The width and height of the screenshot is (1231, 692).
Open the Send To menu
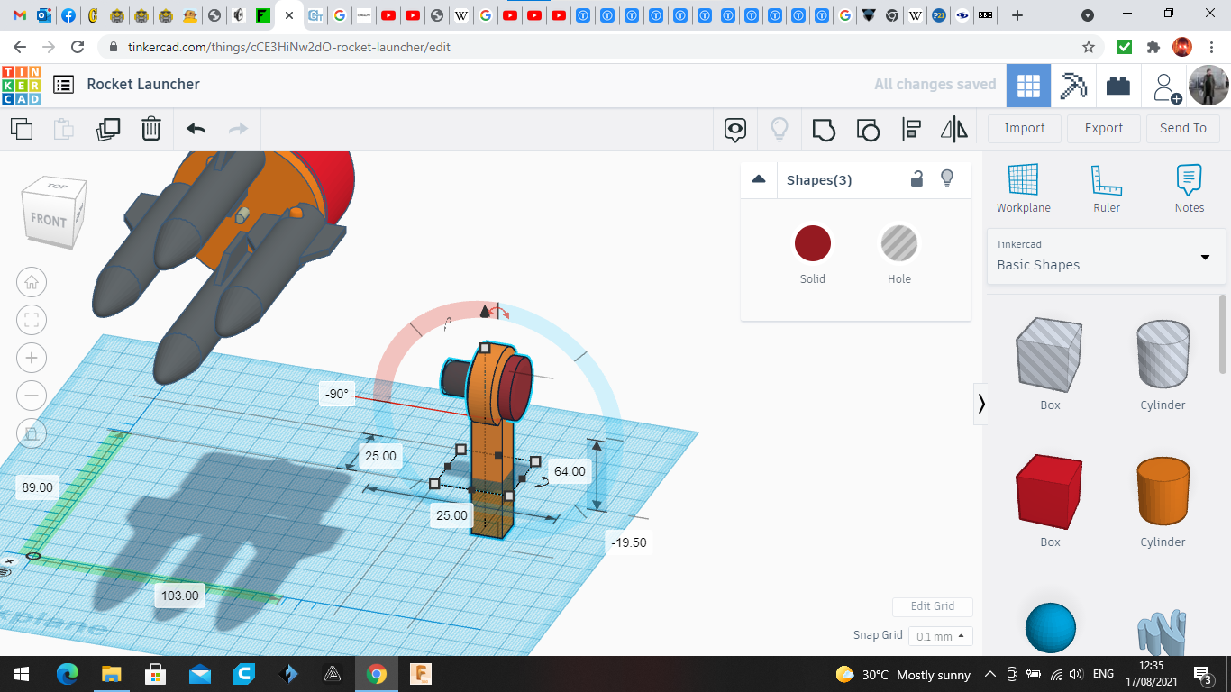click(1182, 128)
